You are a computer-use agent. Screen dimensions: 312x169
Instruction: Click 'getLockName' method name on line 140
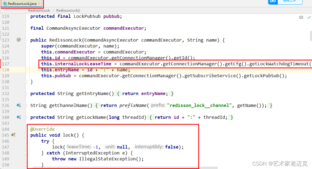click(x=91, y=117)
